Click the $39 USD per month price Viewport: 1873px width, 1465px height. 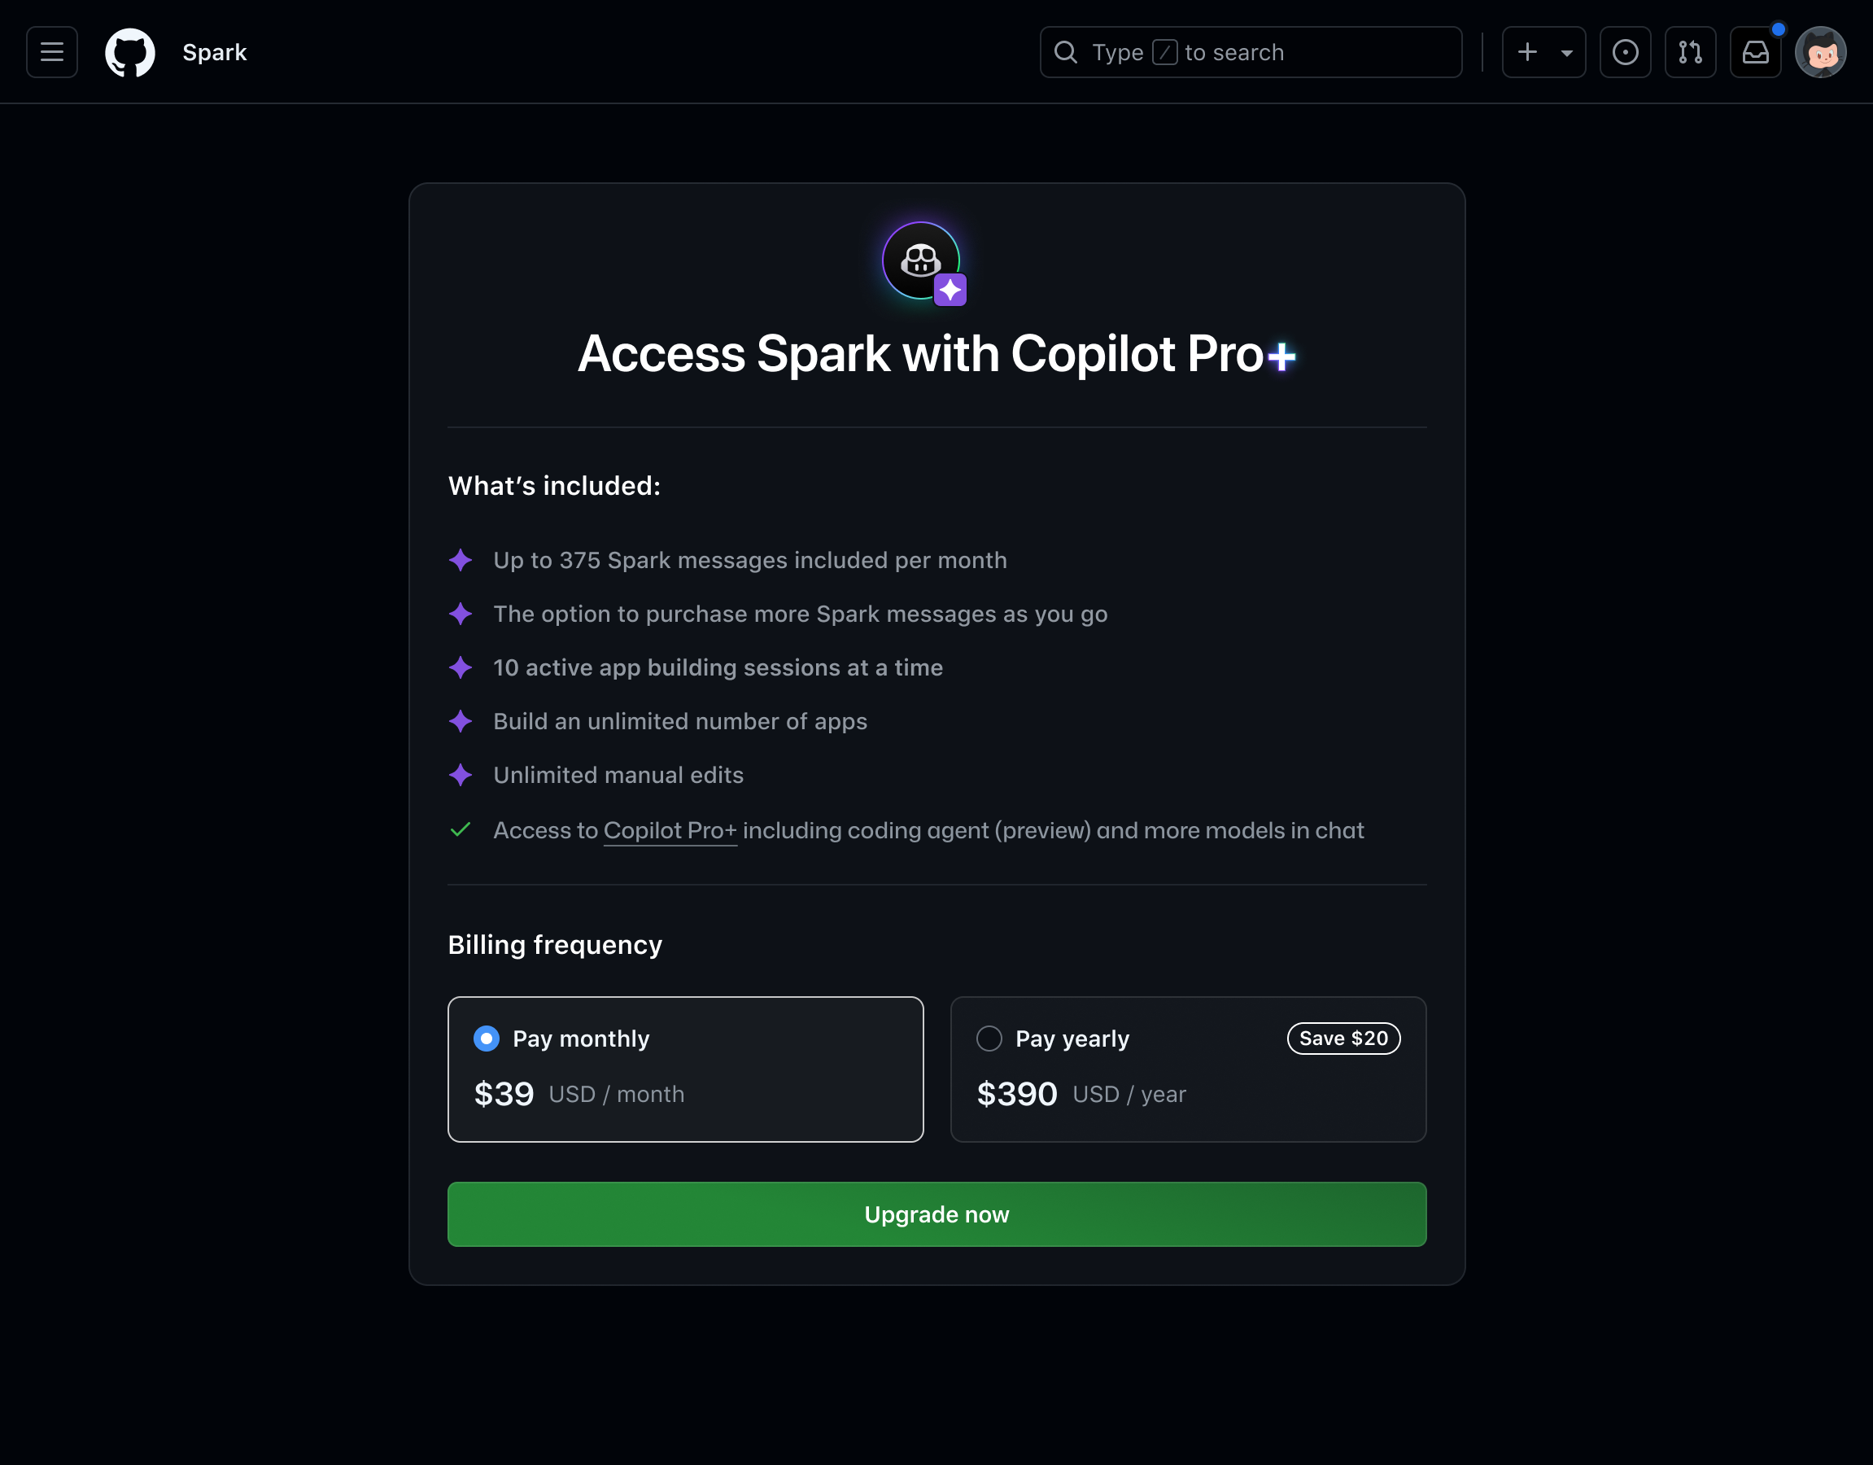point(578,1095)
